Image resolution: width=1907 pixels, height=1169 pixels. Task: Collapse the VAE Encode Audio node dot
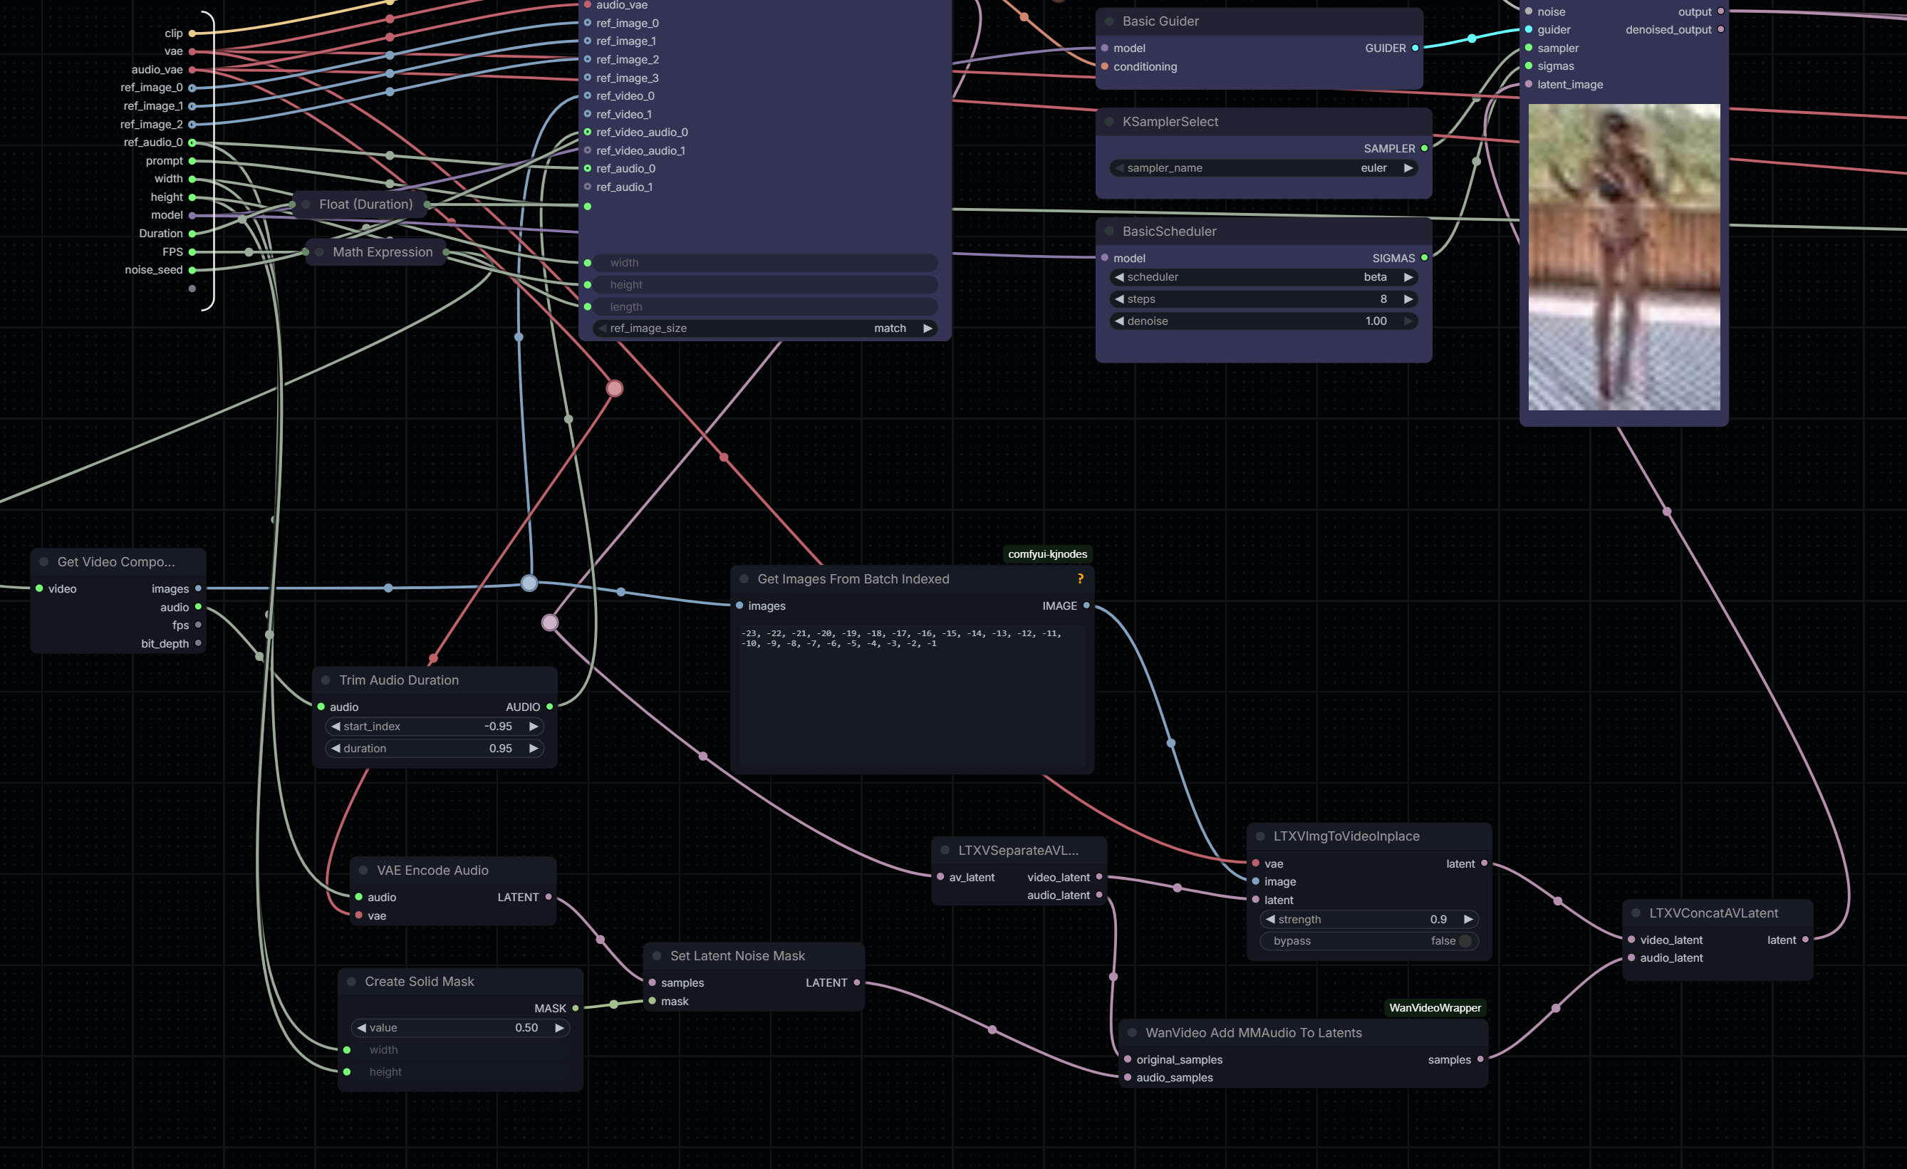363,871
